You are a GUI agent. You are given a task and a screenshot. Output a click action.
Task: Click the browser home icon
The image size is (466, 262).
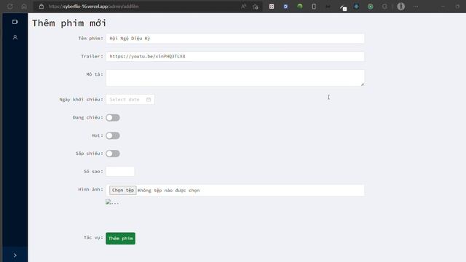pos(24,7)
